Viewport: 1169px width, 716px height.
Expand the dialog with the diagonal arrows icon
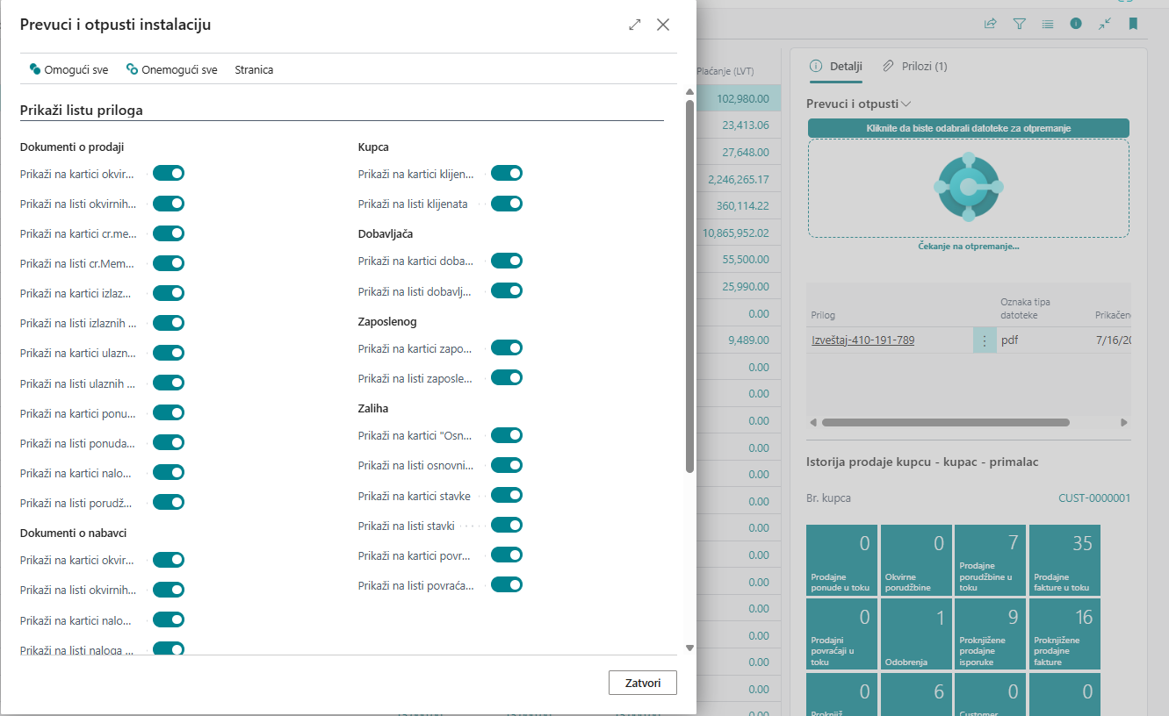635,25
